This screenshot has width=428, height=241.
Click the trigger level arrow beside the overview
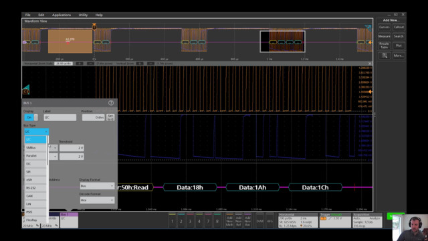(370, 42)
